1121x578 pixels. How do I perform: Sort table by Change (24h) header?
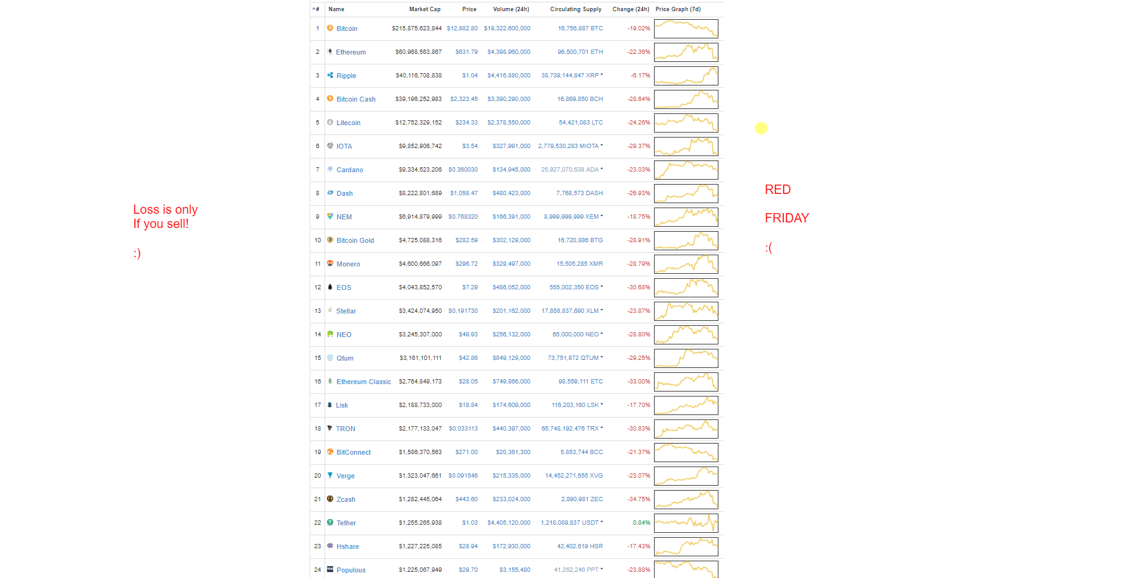click(x=631, y=9)
